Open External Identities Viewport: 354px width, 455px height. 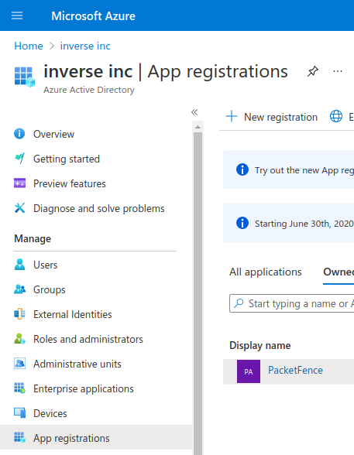coord(73,314)
